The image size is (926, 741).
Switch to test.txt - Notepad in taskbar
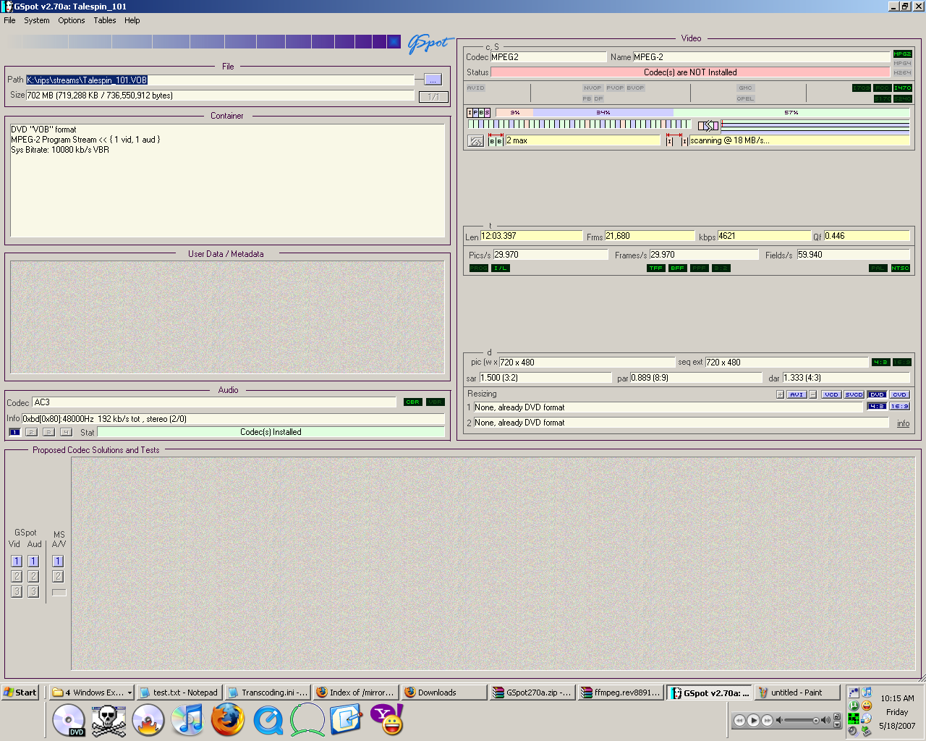pos(178,693)
